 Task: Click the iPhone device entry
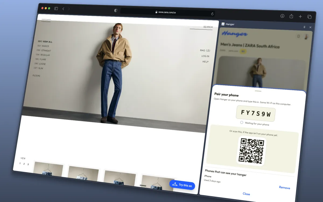[208, 176]
